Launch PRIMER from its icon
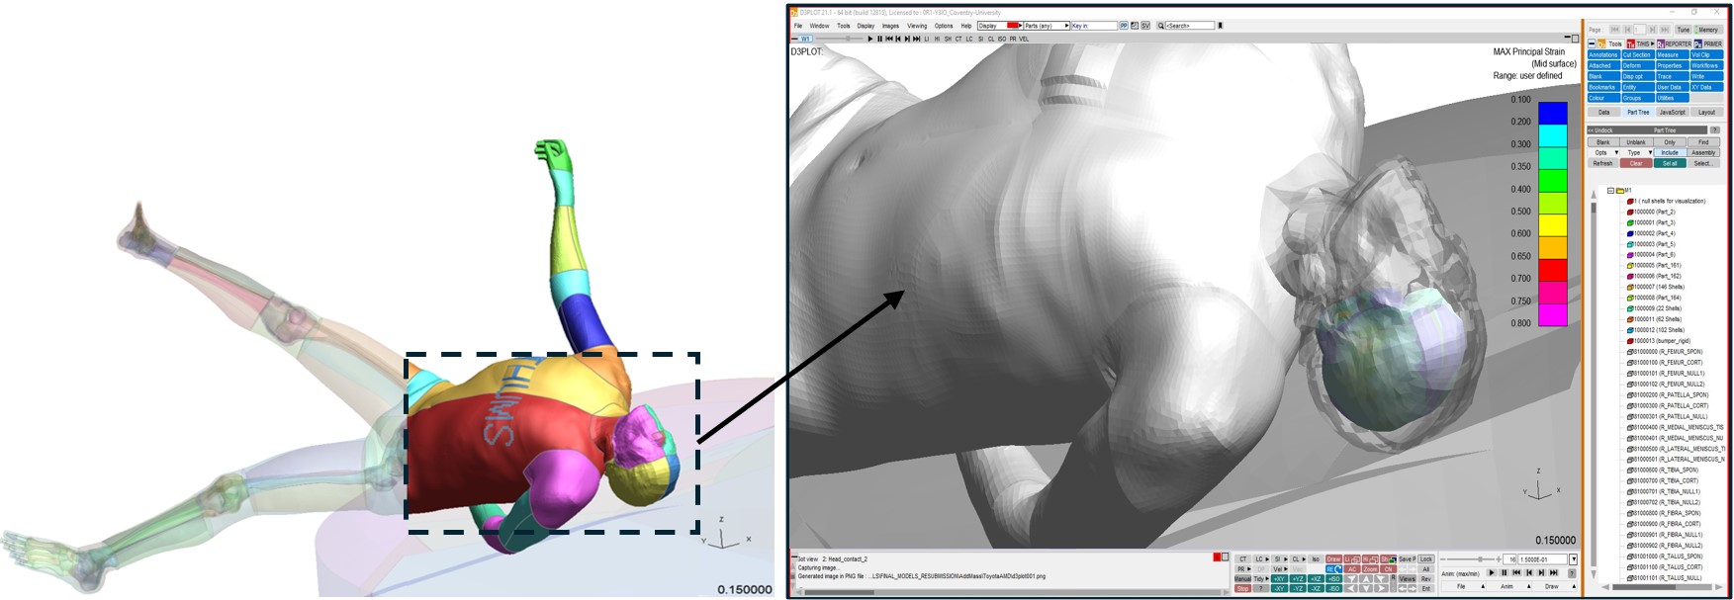 [x=1708, y=43]
